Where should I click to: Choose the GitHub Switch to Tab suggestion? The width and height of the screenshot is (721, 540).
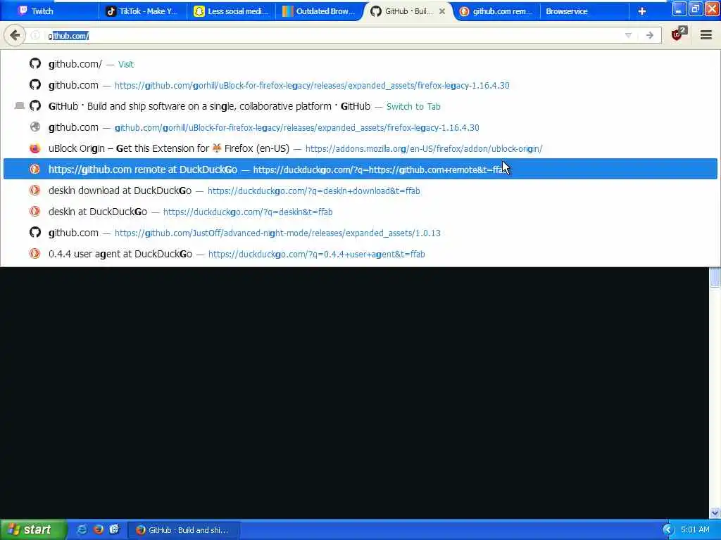coord(360,106)
